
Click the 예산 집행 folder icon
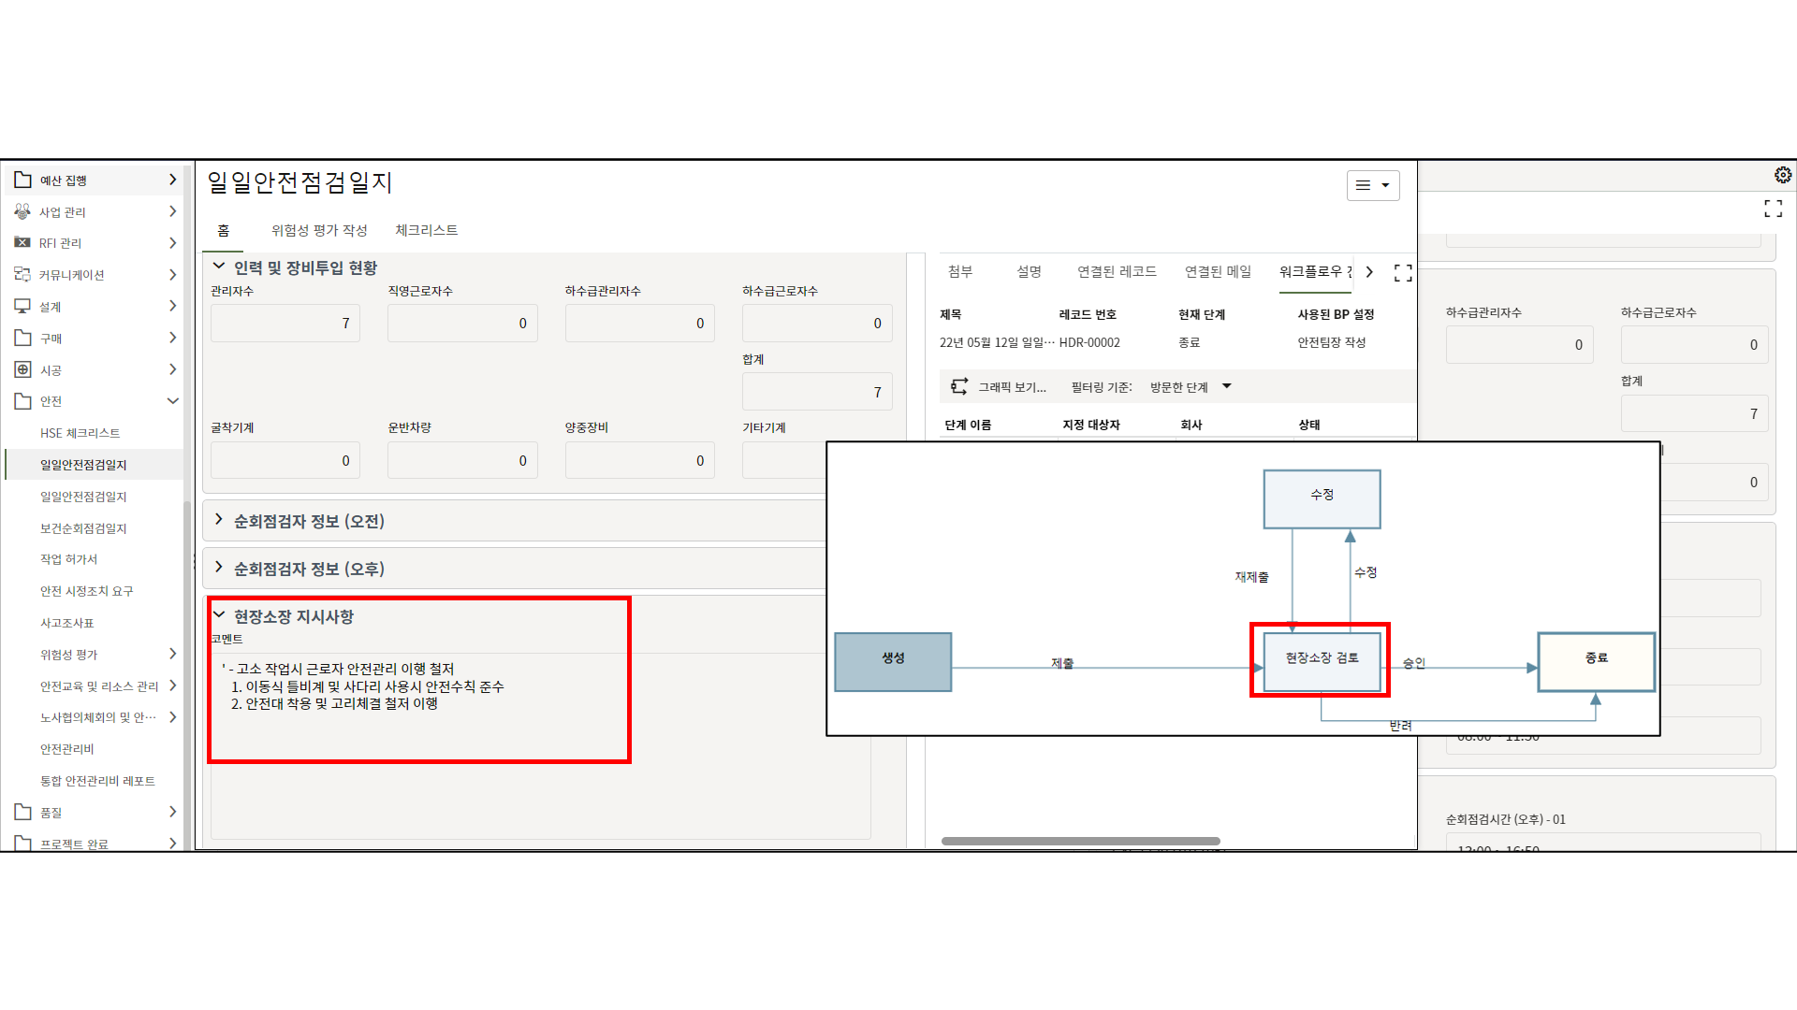coord(23,180)
